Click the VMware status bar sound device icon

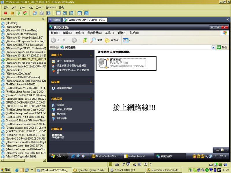225,164
